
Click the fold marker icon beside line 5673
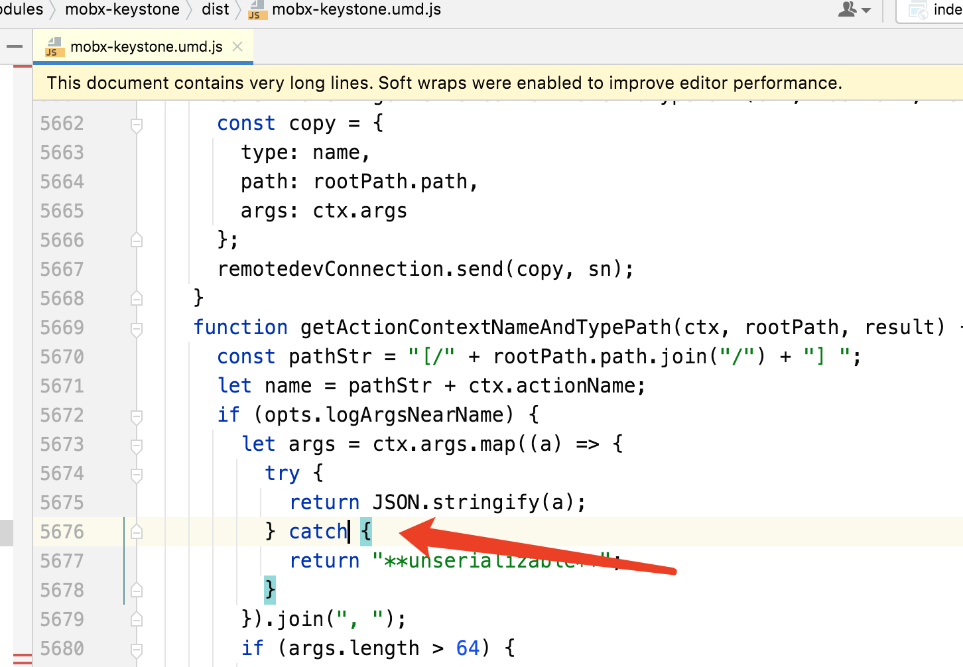point(136,444)
